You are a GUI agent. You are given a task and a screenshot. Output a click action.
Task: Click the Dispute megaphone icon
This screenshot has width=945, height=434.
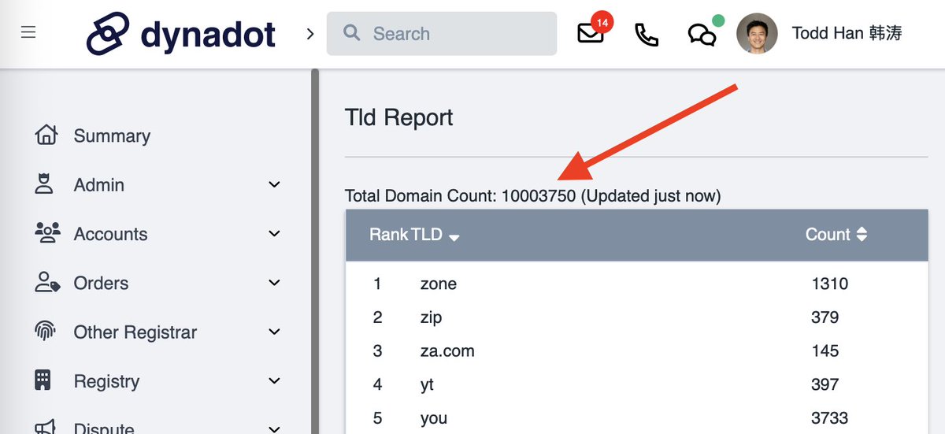(x=45, y=427)
